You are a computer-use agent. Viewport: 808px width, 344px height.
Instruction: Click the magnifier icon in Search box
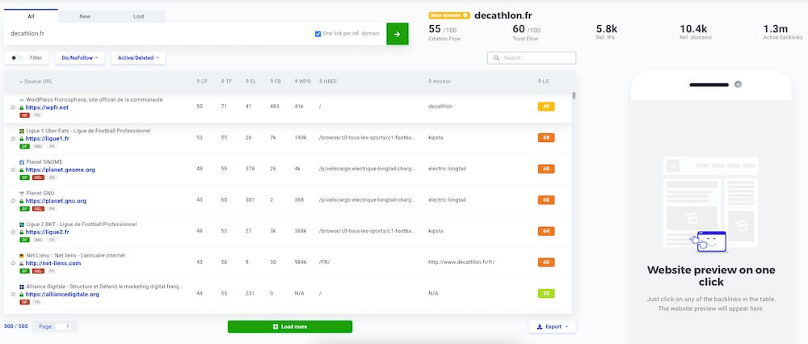pos(496,58)
